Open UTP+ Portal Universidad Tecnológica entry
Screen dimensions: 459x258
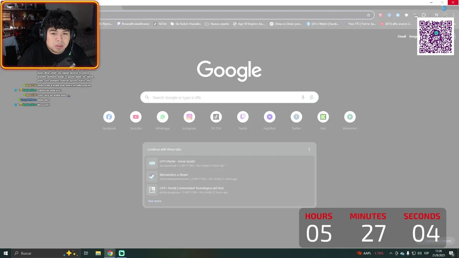pyautogui.click(x=229, y=190)
